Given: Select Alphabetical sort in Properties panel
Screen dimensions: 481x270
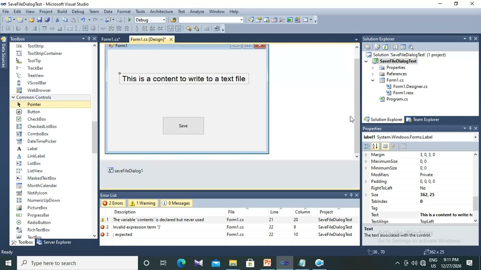Looking at the screenshot, I should 375,146.
